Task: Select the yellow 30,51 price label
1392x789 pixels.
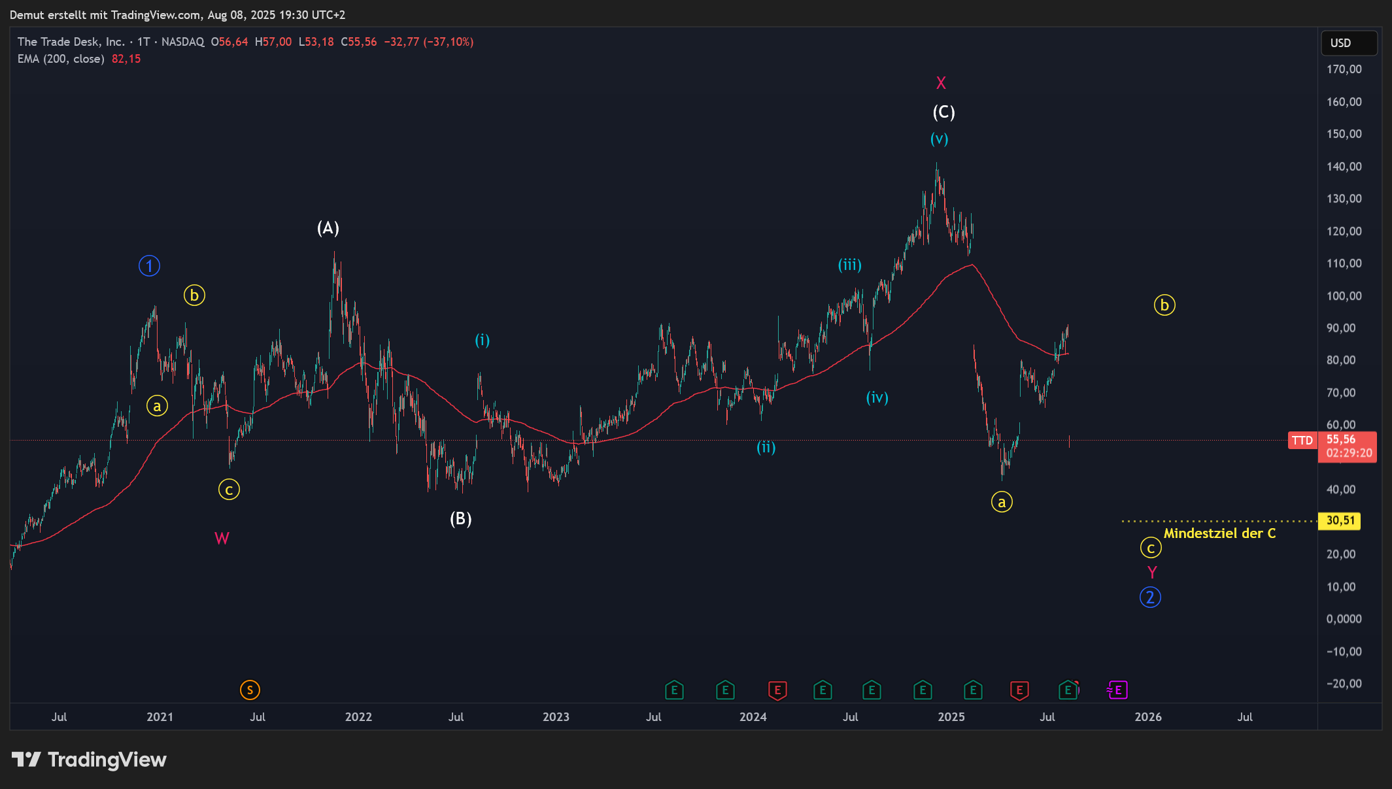Action: click(x=1340, y=520)
